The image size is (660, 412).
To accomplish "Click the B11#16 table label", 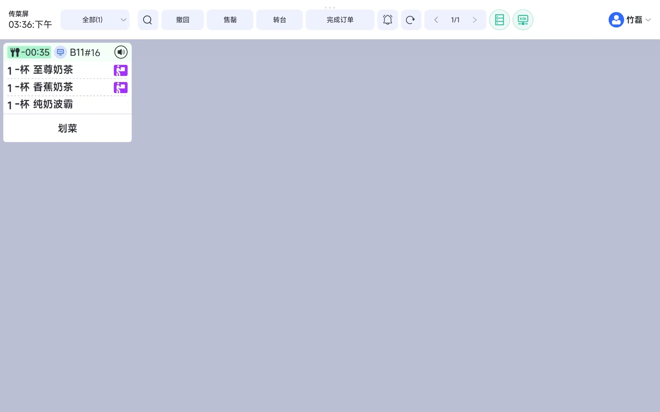I will (85, 53).
